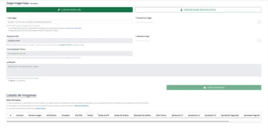The image size is (268, 131).
Task: Click the Nombre Imagen column header
Action: pyautogui.click(x=35, y=116)
